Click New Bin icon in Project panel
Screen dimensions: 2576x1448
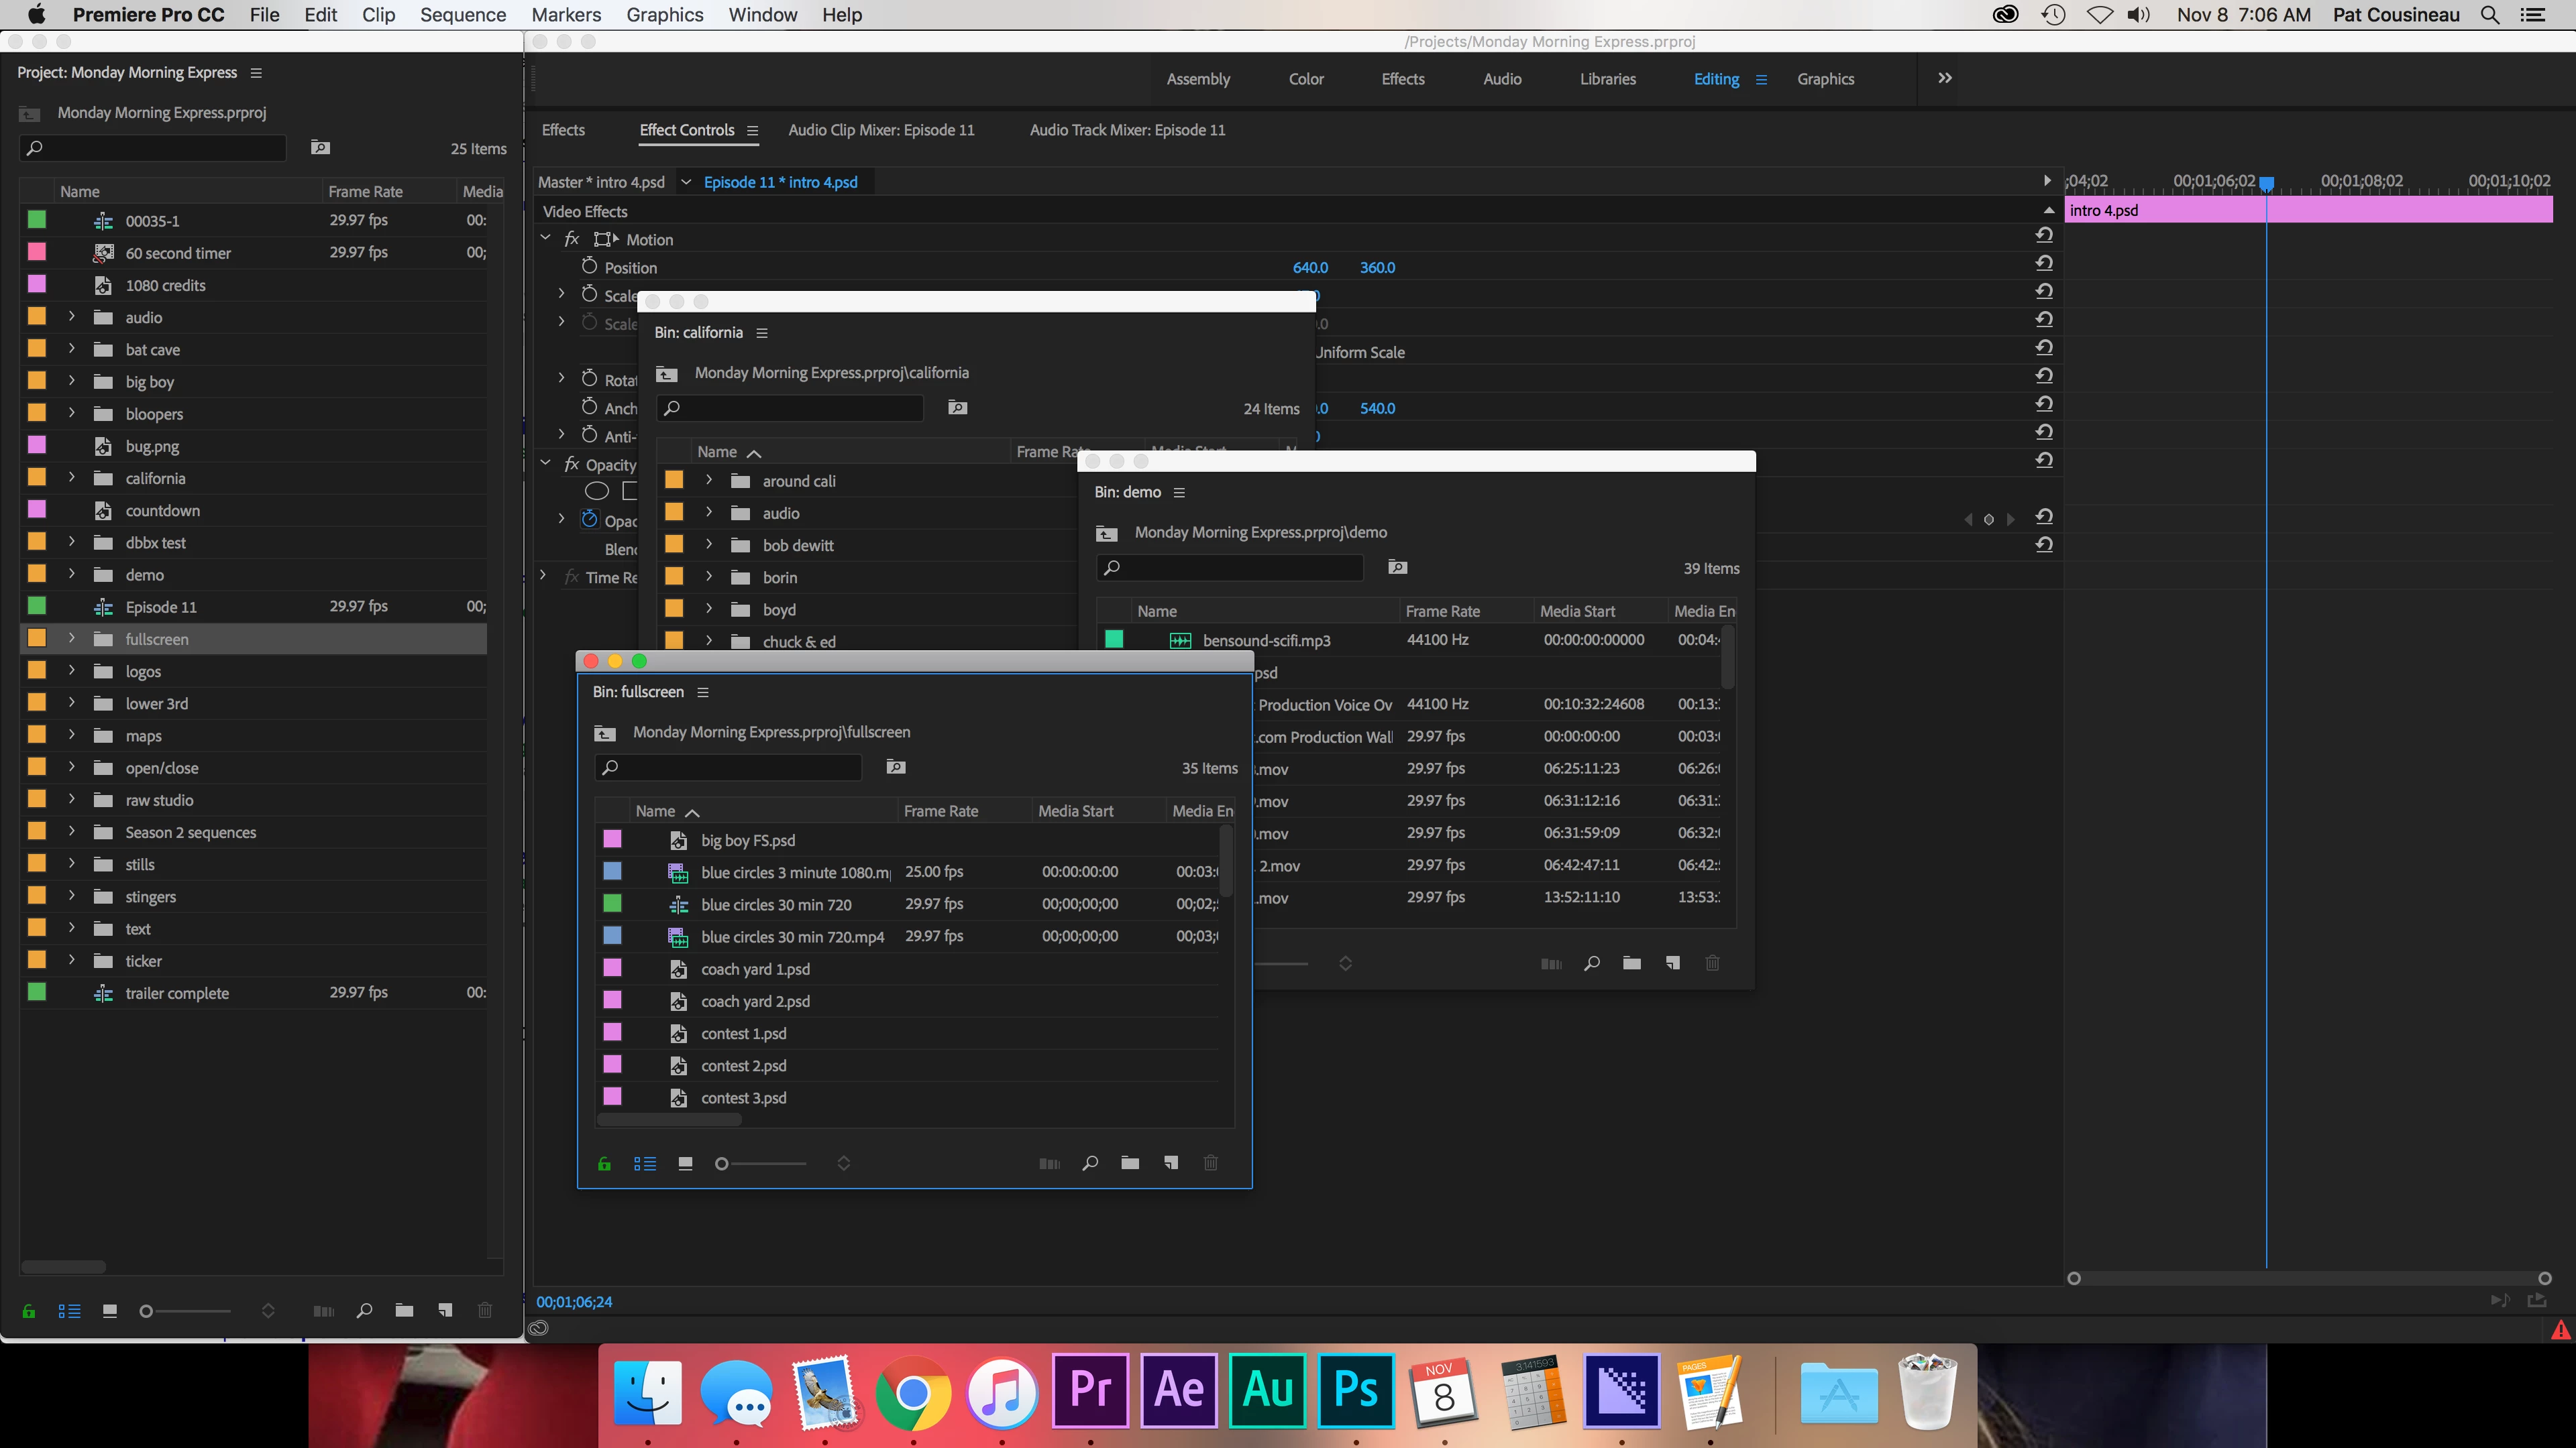404,1310
